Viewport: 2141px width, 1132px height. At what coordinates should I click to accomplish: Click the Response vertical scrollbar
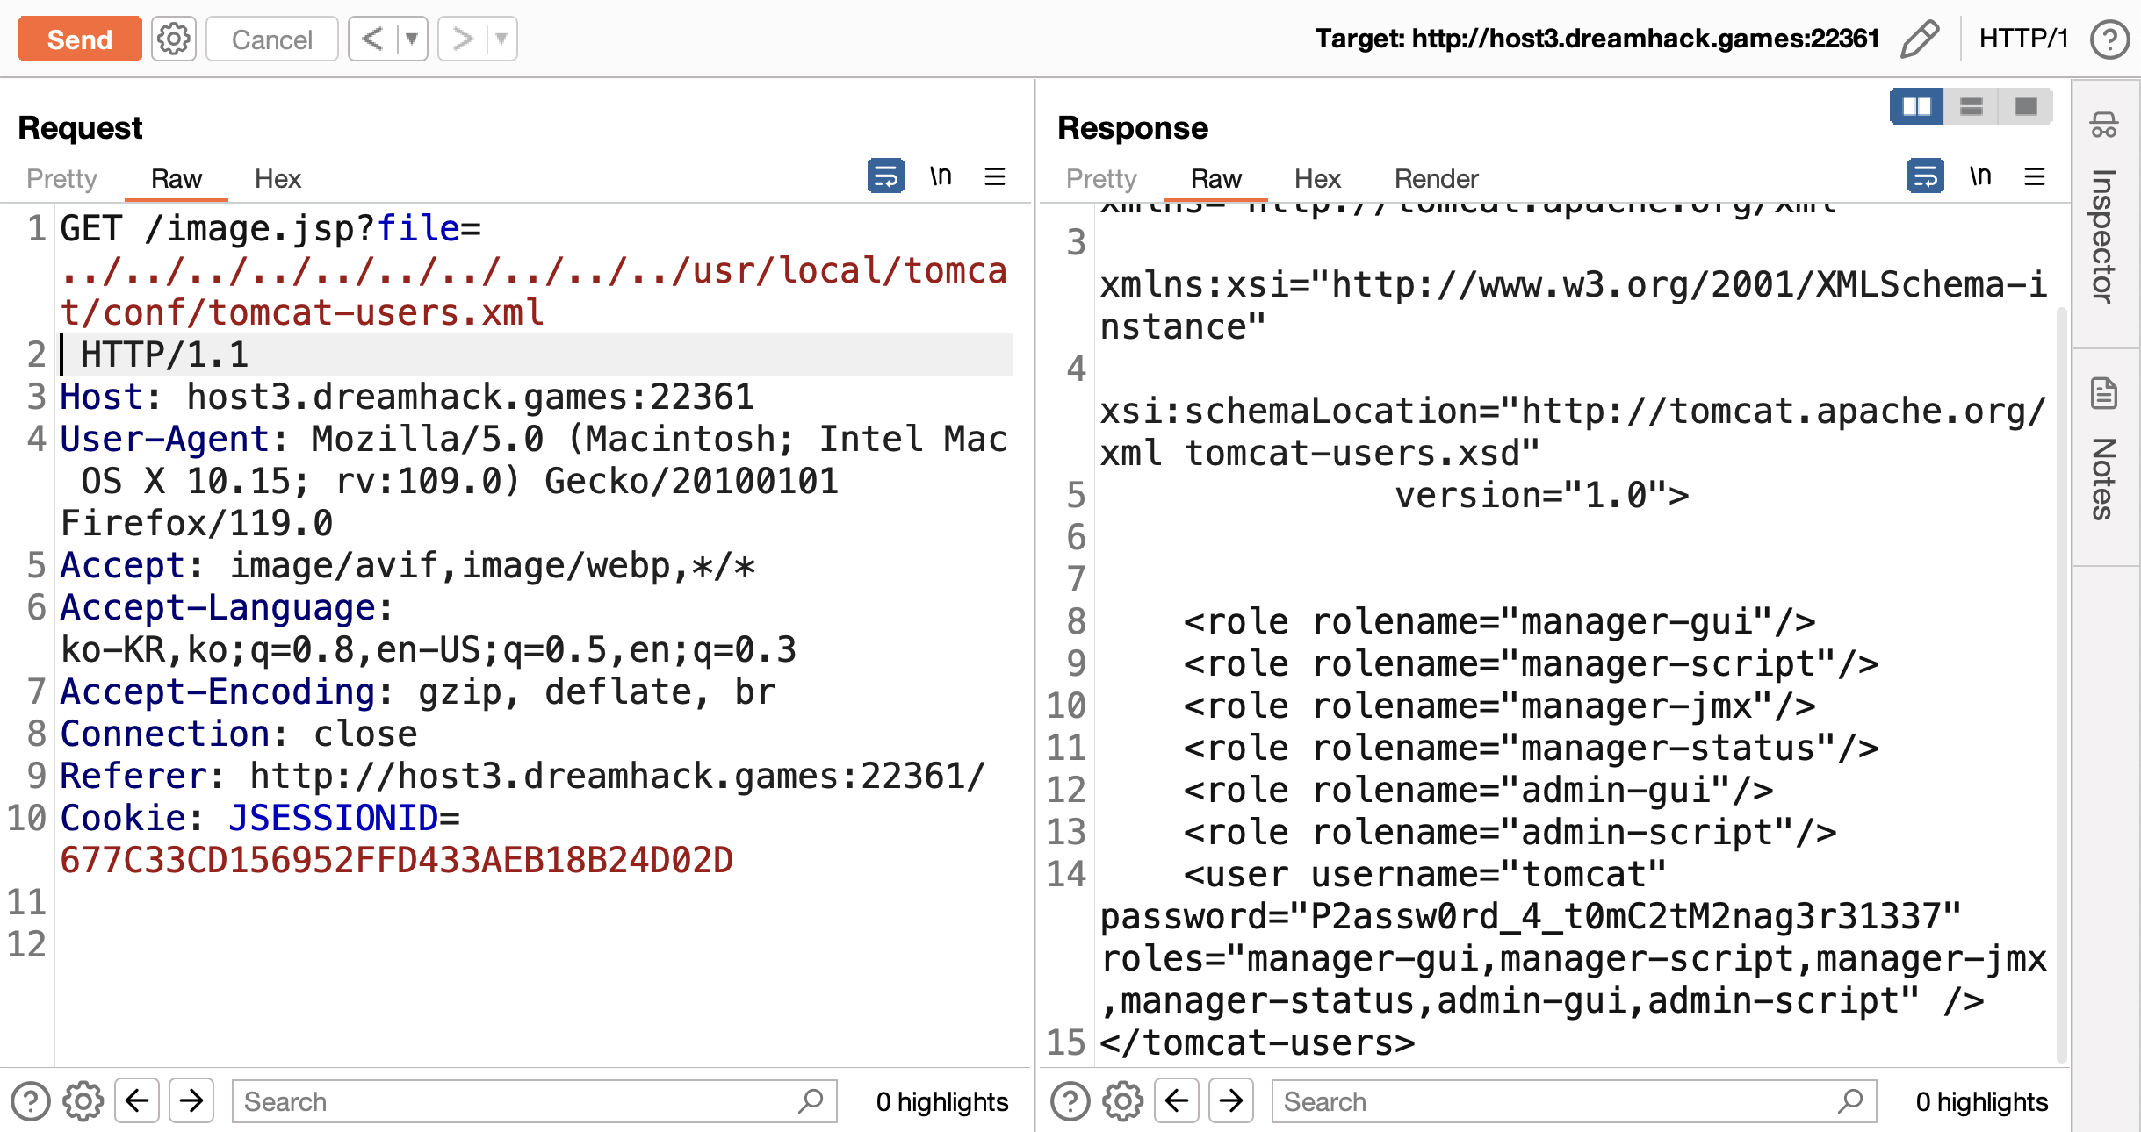coord(2060,684)
